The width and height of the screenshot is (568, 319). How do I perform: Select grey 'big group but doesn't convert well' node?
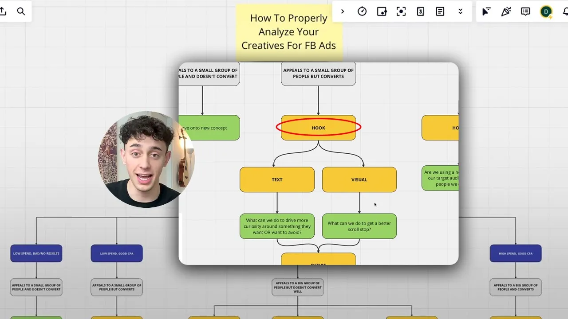[298, 287]
